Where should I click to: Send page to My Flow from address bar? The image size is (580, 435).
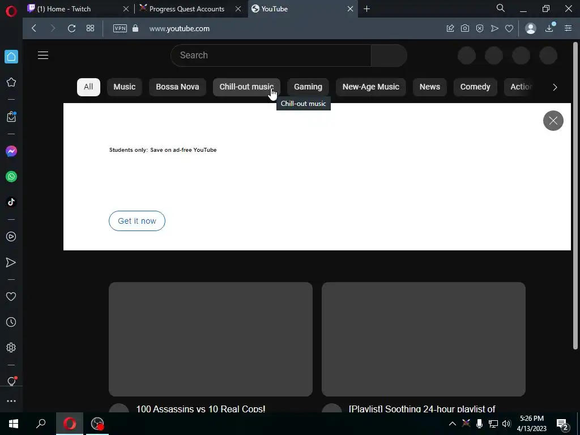coord(494,28)
